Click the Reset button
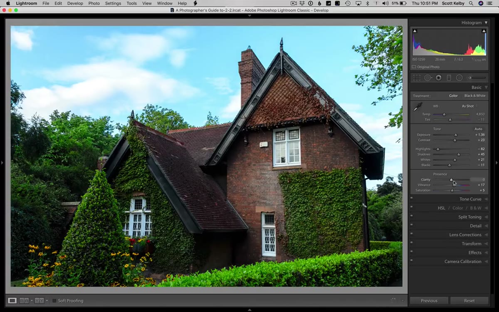The width and height of the screenshot is (499, 312). 469,300
